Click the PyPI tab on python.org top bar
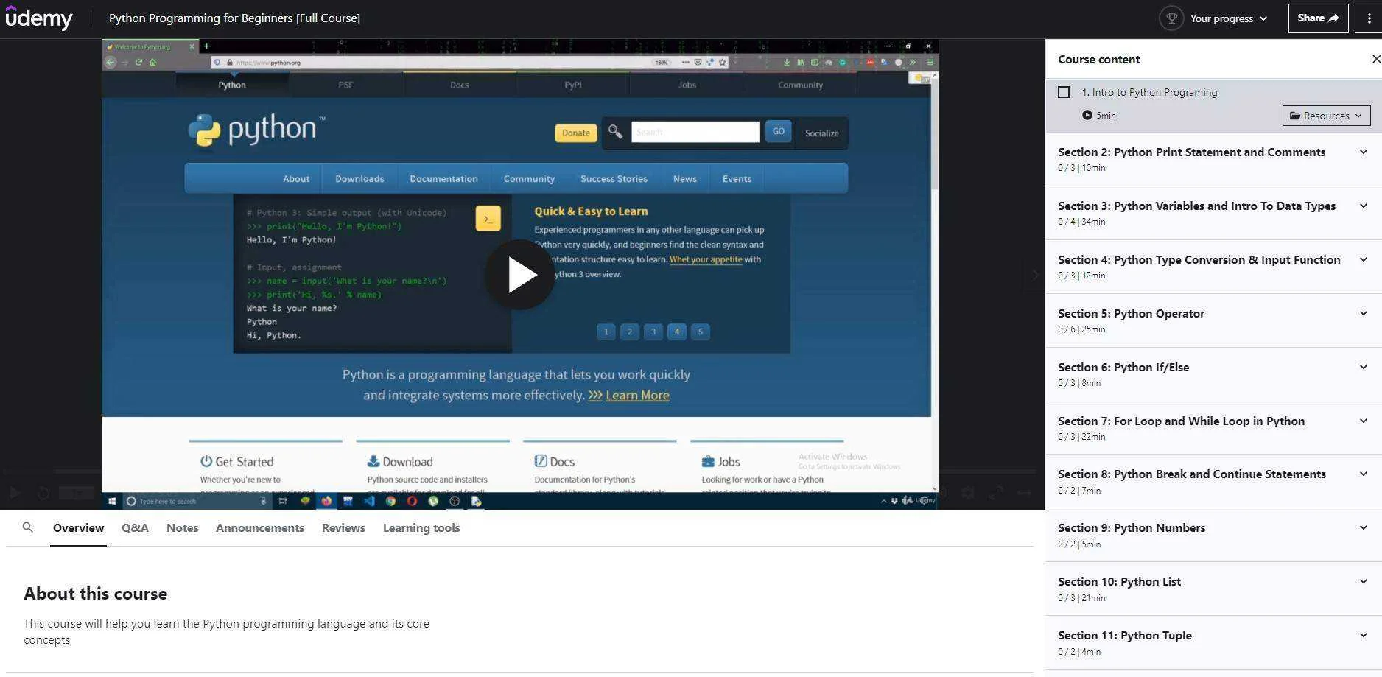Image resolution: width=1382 pixels, height=677 pixels. [x=573, y=85]
